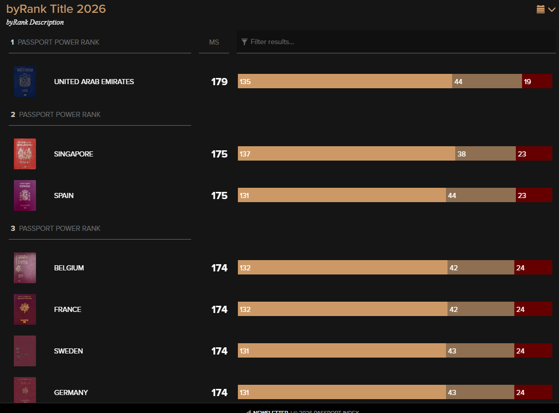Click the France passport cover image
559x413 pixels.
point(25,309)
